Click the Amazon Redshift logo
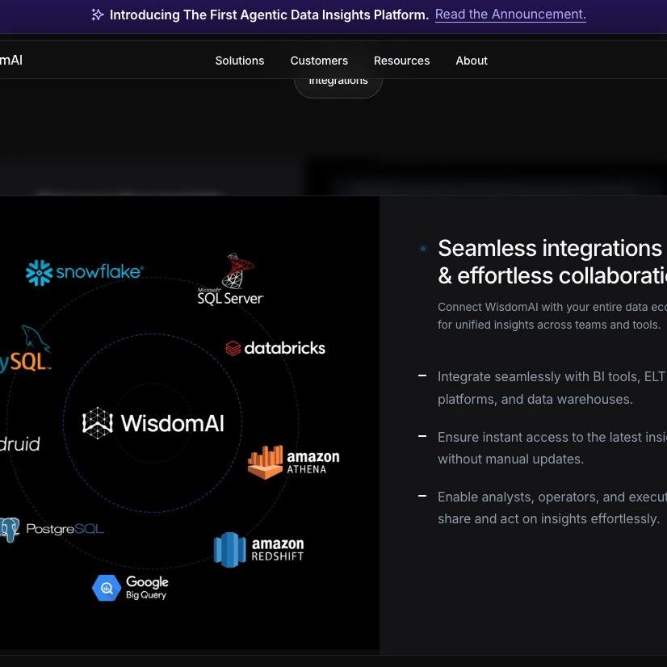The width and height of the screenshot is (667, 667). [x=258, y=550]
